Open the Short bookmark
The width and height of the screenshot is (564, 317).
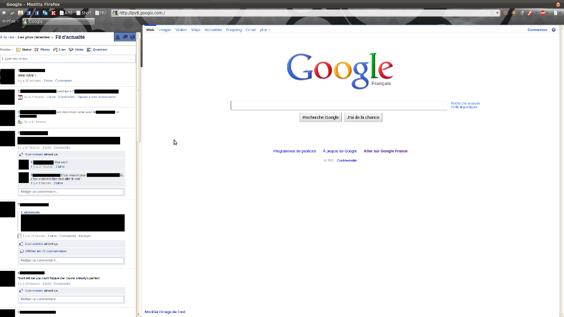(x=84, y=13)
